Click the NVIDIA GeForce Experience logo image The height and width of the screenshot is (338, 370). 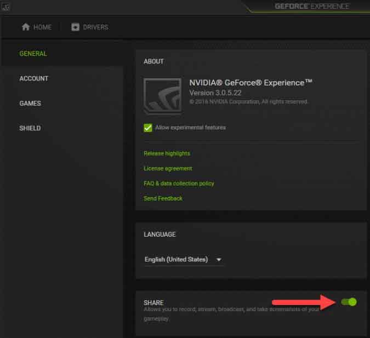pos(163,95)
